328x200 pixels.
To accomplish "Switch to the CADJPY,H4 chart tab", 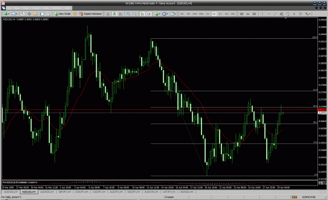I will (x=99, y=192).
